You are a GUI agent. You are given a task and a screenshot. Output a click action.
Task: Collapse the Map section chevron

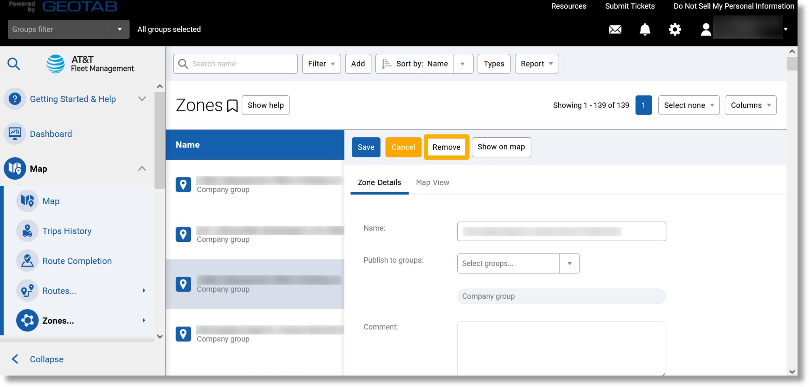142,169
